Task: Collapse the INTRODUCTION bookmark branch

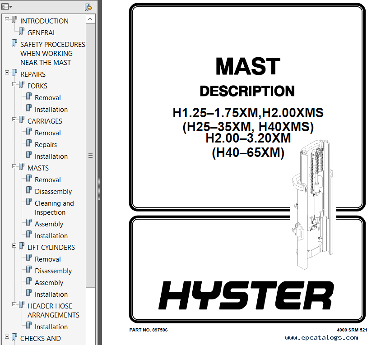Action: [x=7, y=19]
